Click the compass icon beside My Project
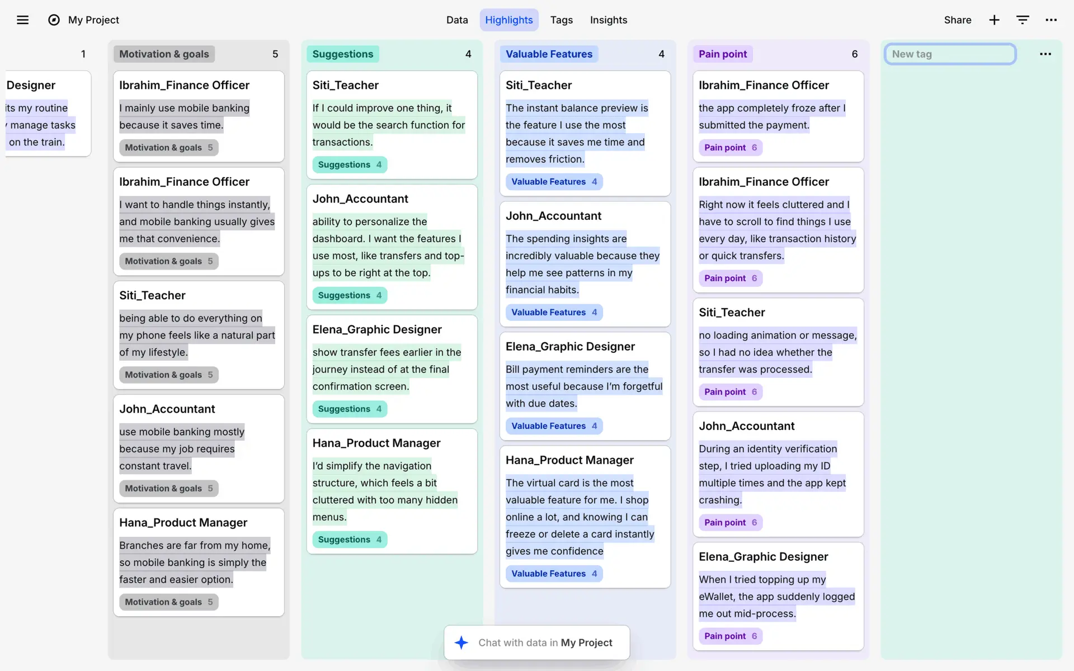The width and height of the screenshot is (1074, 671). coord(54,20)
